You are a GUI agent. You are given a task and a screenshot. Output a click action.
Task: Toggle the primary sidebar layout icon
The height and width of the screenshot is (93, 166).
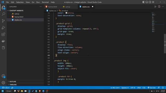(144, 2)
